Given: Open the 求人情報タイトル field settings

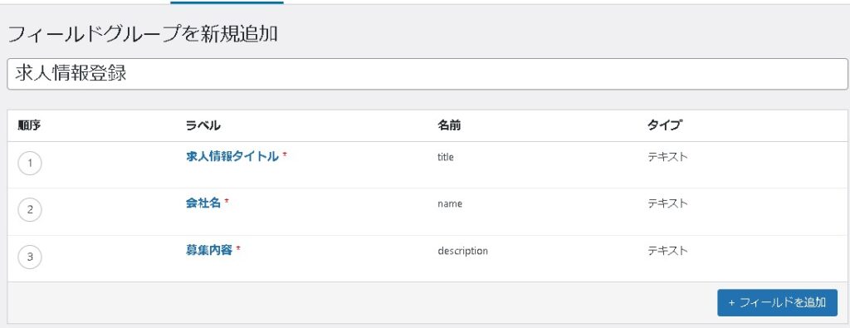Looking at the screenshot, I should click(232, 157).
